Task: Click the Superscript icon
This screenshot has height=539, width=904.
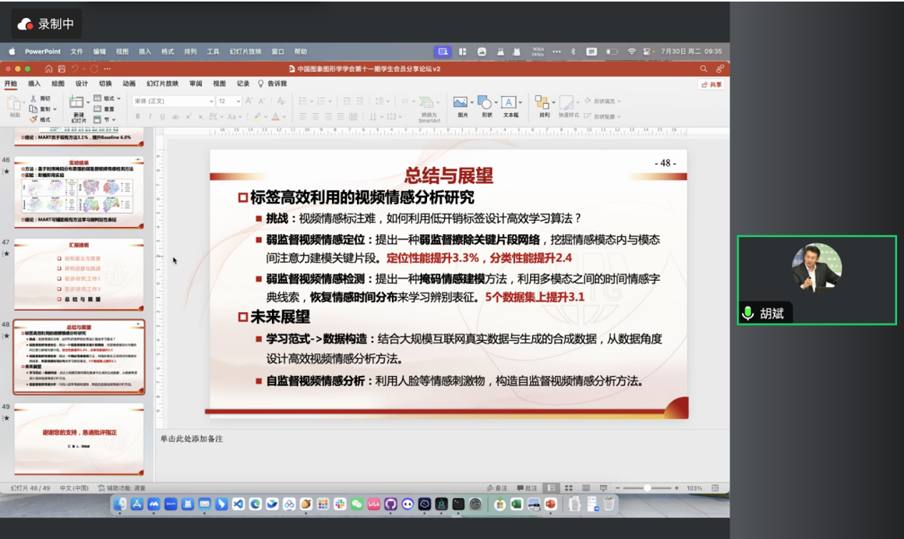Action: point(188,116)
